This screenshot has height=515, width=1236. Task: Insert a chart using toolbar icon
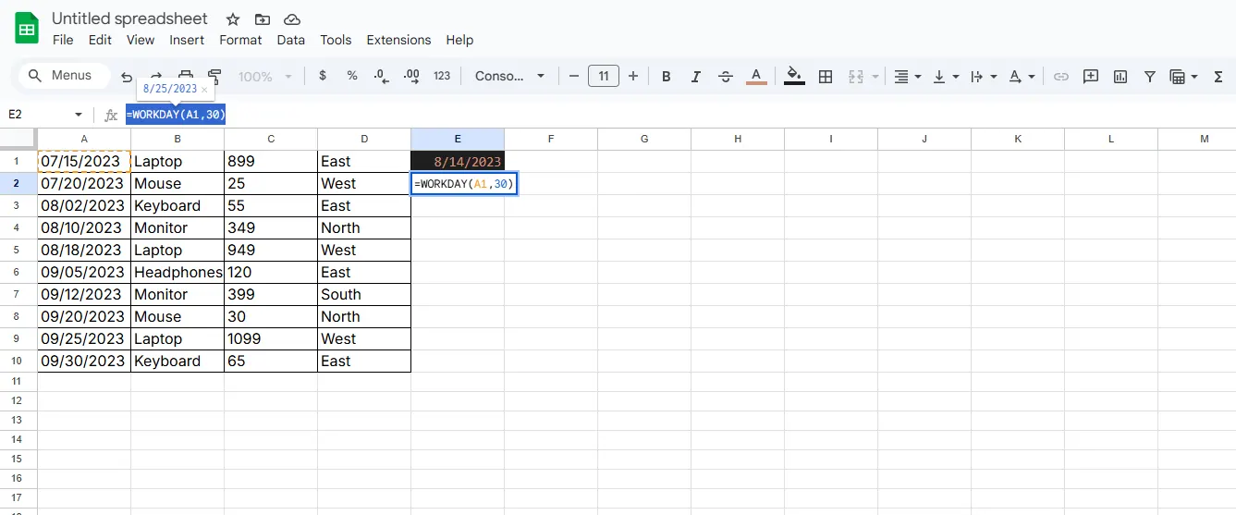1120,76
